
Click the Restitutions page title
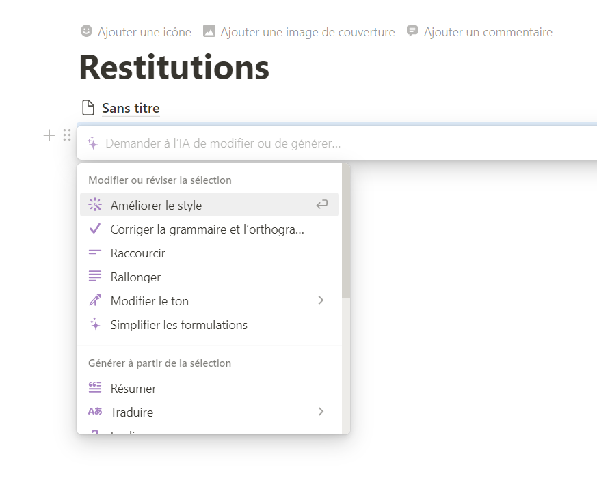click(x=174, y=68)
